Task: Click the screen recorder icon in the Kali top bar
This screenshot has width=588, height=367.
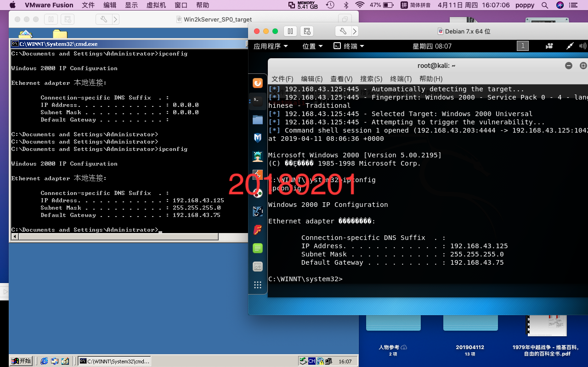Action: point(549,46)
